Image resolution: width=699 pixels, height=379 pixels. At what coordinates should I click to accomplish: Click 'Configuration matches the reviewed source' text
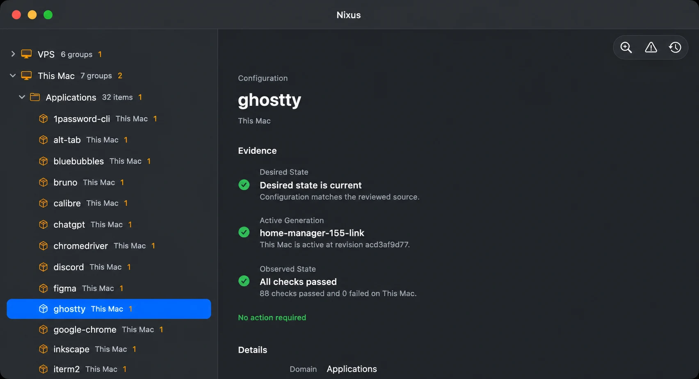click(x=339, y=197)
